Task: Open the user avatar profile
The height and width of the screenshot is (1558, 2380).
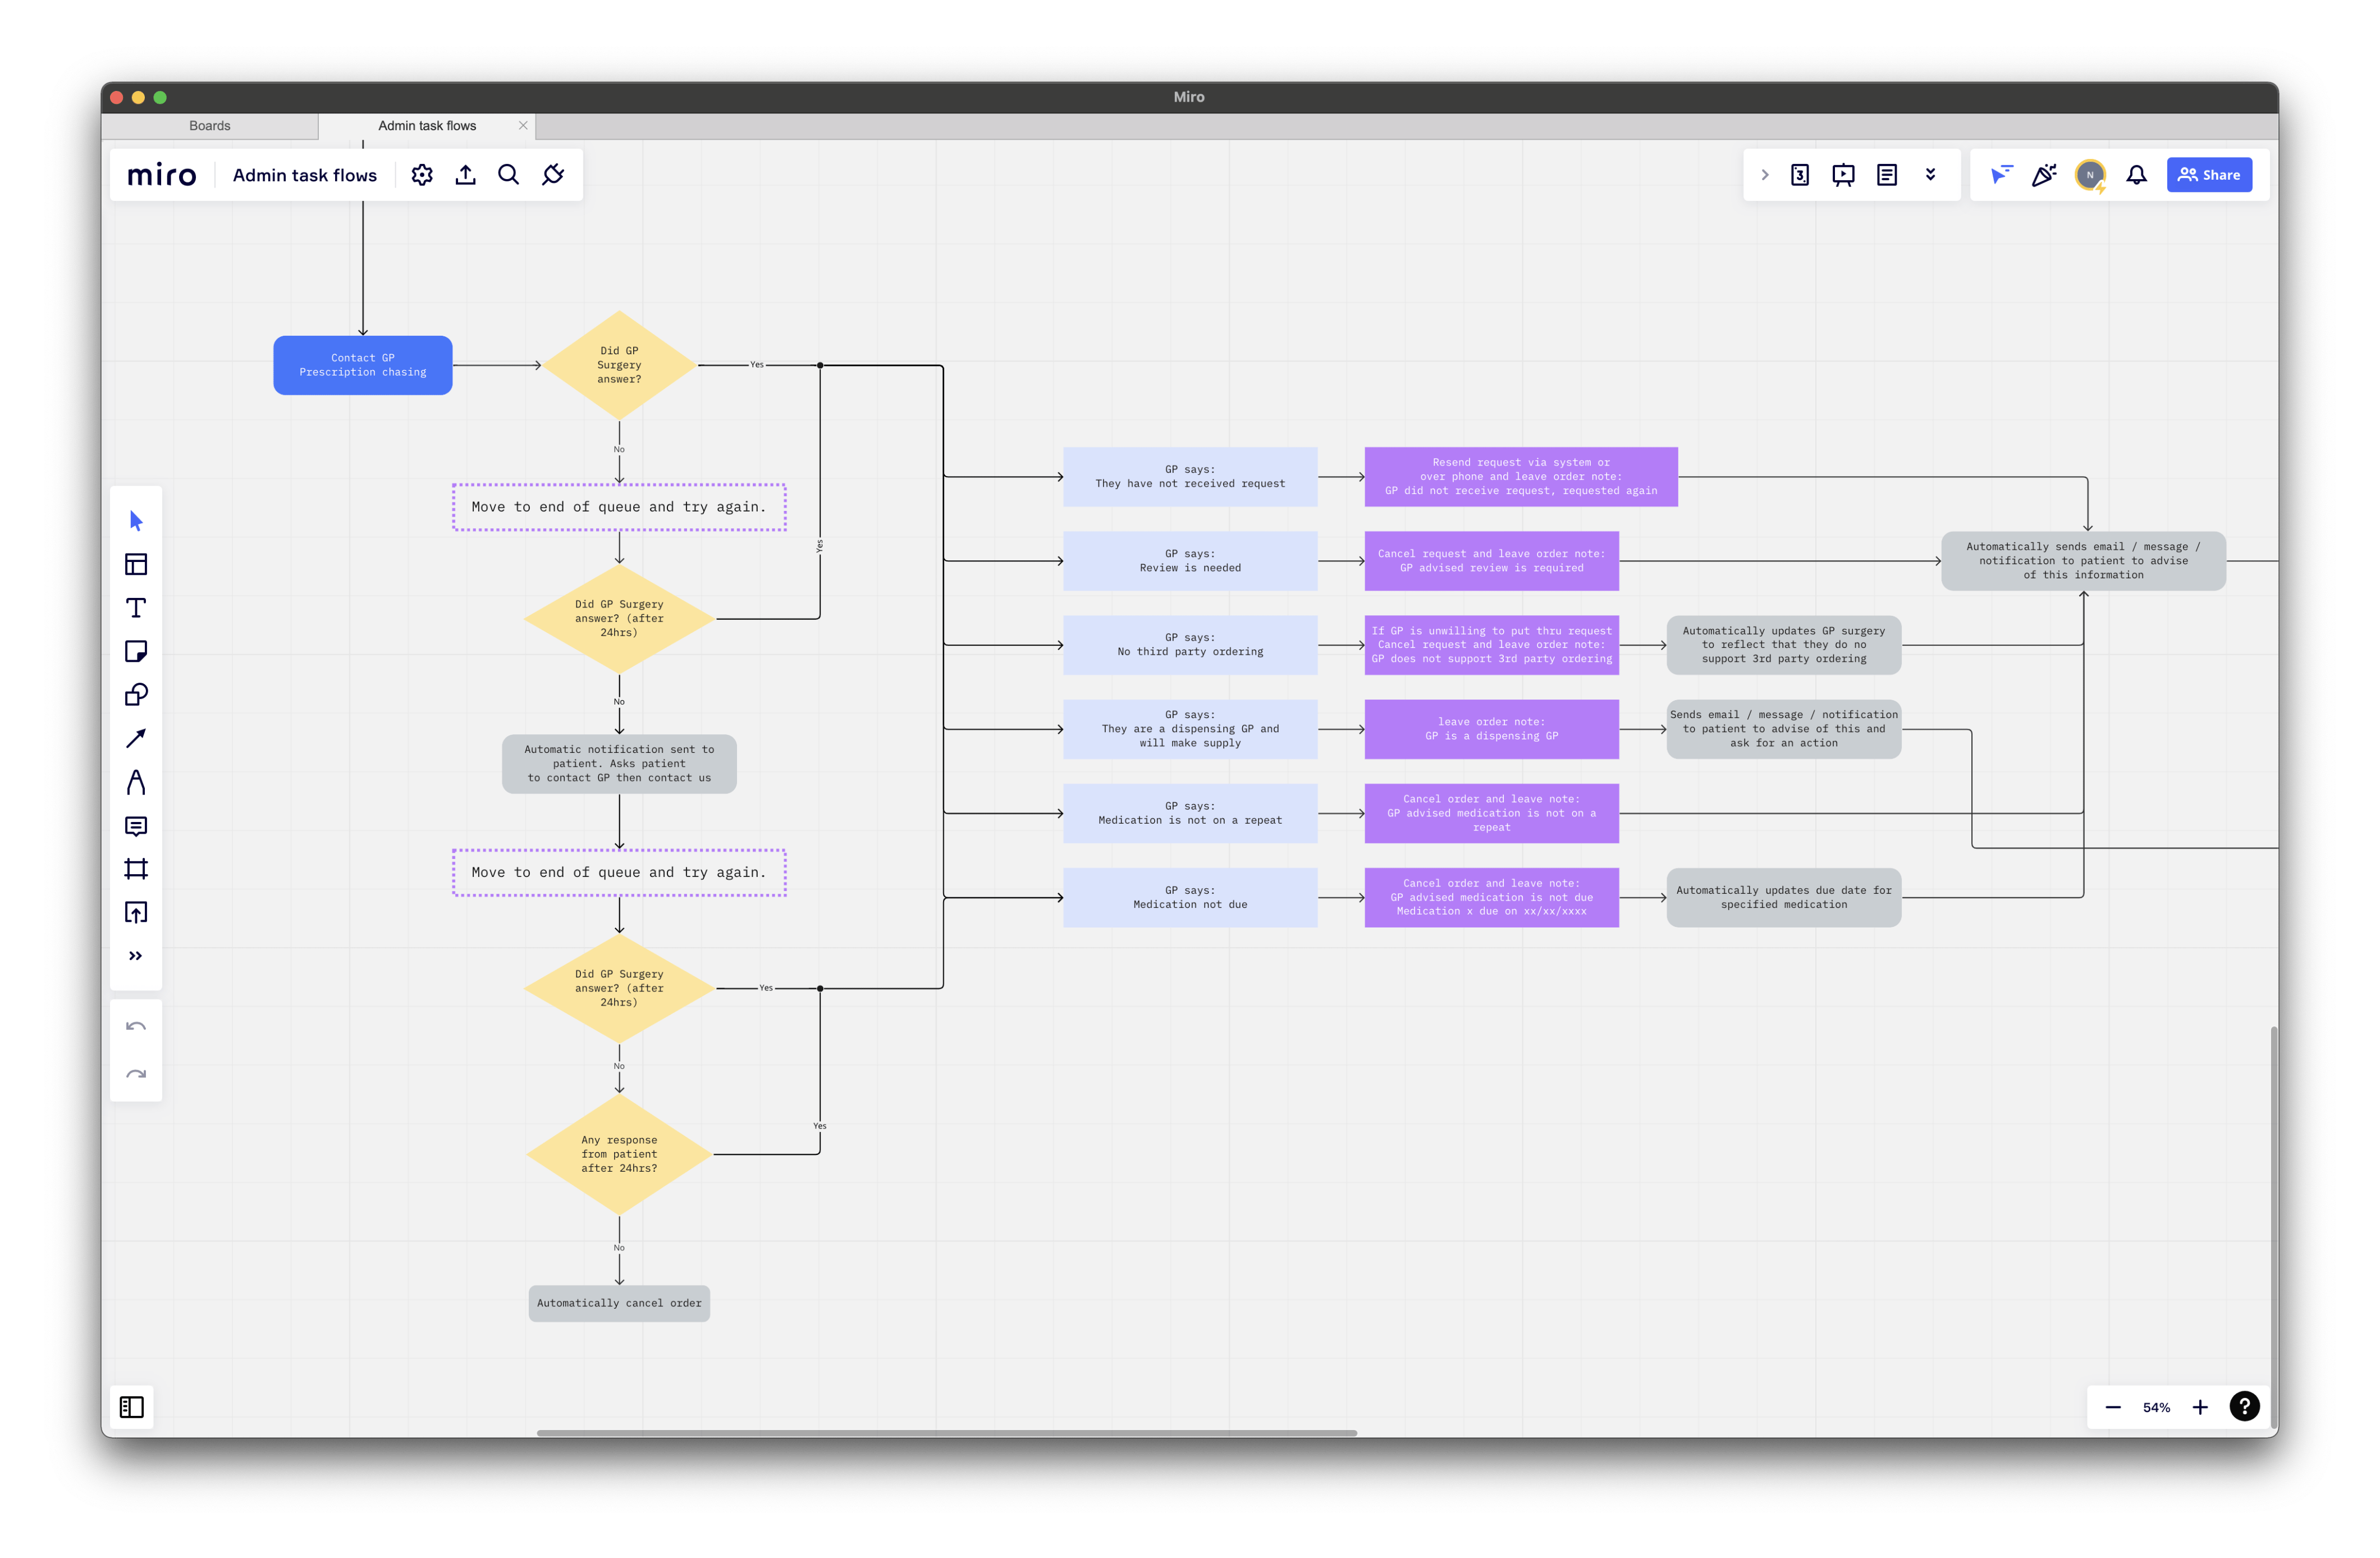Action: click(x=2090, y=175)
